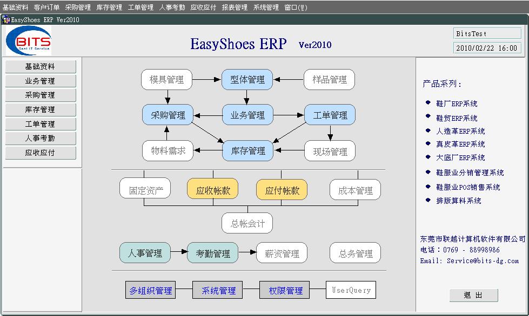Click the 人事考勤 sidebar button
Screen dimensions: 529x316
pos(41,138)
